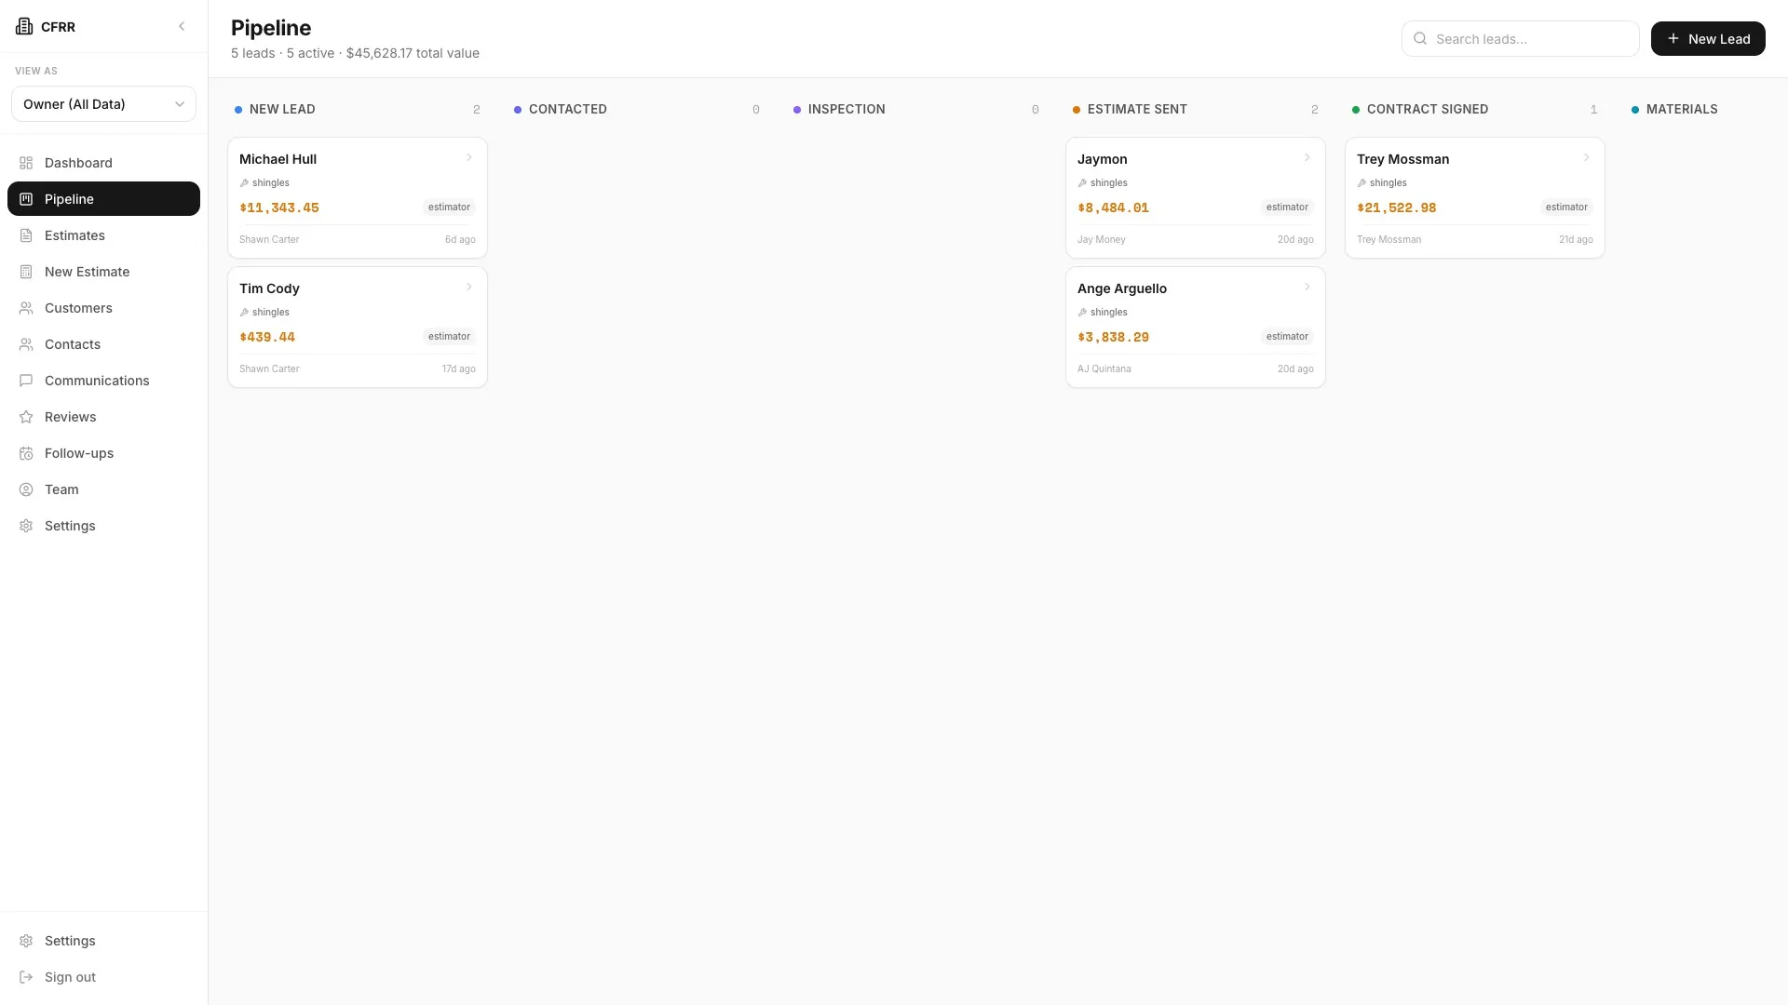
Task: Click the Contacts people icon
Action: tap(25, 344)
